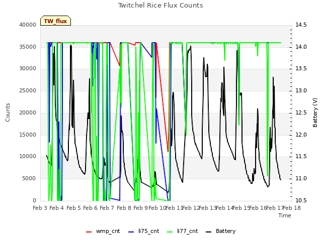Click the Feb 15 x-axis tick label
Image resolution: width=322 pixels, height=241 pixels.
(241, 208)
